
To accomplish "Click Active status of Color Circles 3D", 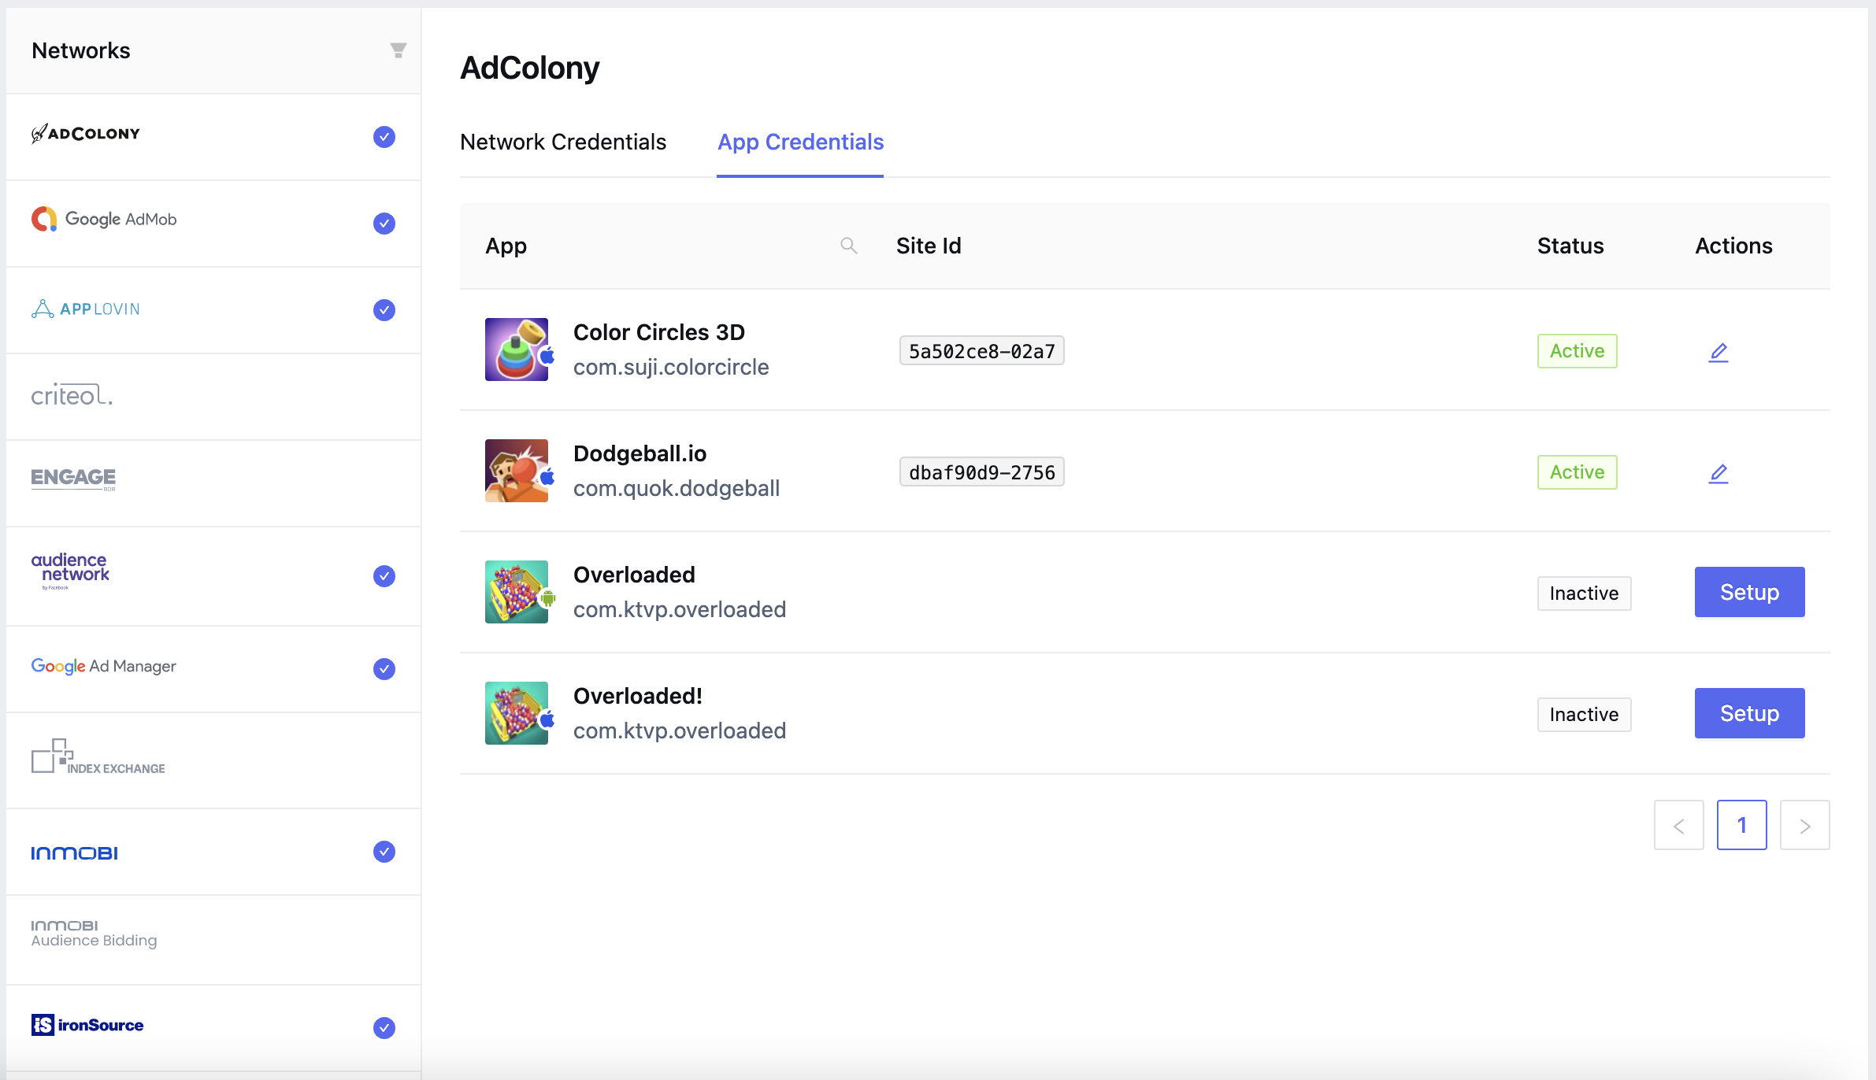I will click(x=1578, y=351).
